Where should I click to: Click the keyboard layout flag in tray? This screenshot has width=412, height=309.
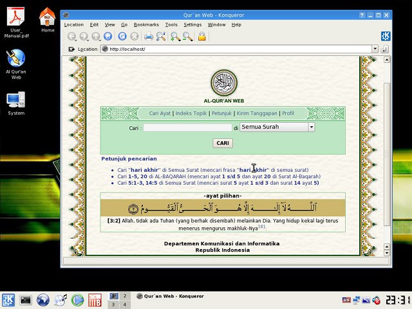346,300
